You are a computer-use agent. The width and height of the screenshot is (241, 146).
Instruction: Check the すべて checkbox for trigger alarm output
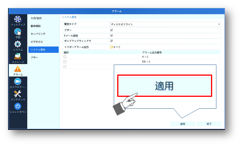(x=111, y=47)
